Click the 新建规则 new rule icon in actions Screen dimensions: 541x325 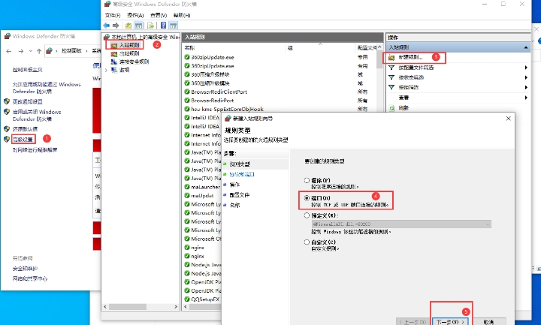tap(391, 57)
